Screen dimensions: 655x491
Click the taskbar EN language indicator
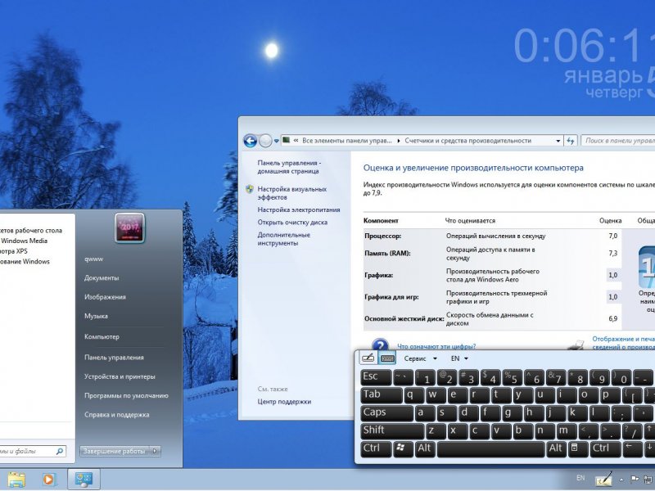coord(580,478)
